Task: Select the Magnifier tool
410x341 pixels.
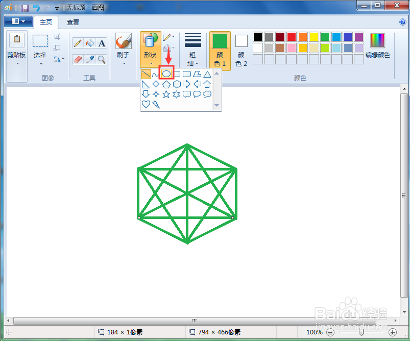Action: pos(102,60)
